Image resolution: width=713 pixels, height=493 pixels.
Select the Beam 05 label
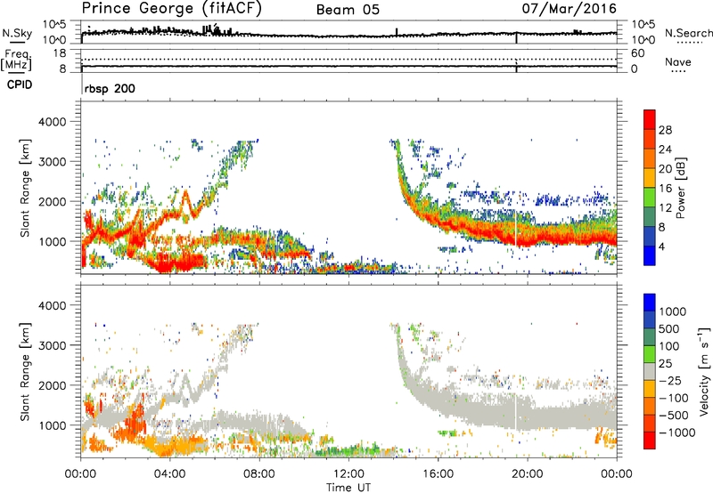point(348,10)
